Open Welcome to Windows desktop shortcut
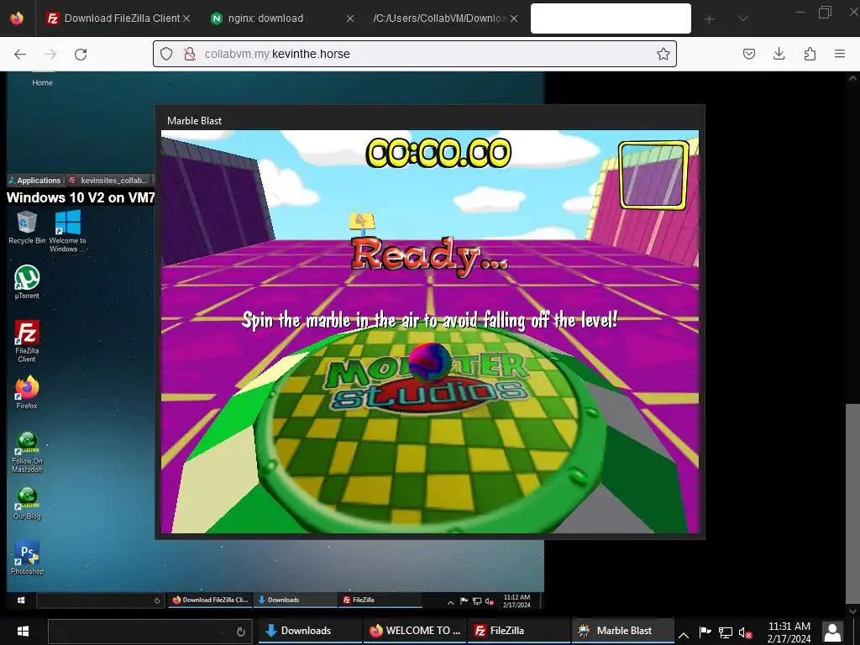 67,231
